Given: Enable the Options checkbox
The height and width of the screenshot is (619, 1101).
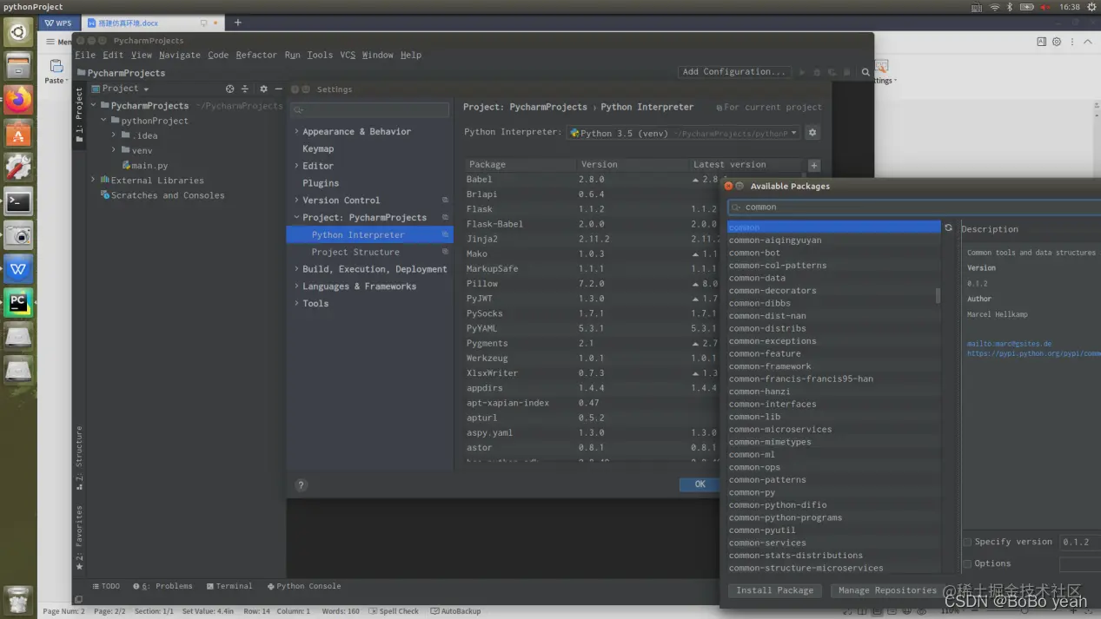Looking at the screenshot, I should (x=967, y=563).
